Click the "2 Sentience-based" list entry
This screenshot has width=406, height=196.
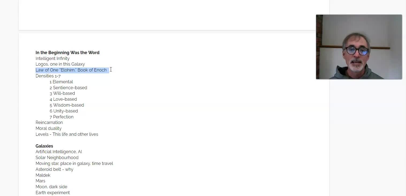68,88
